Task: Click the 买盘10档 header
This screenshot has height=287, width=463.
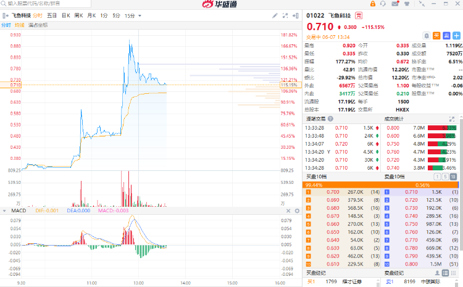Action: [316, 177]
